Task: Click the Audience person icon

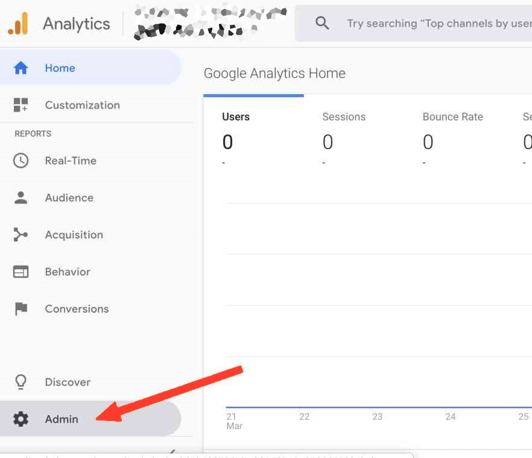Action: [x=21, y=197]
